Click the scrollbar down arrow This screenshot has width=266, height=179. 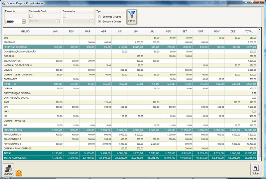(x=259, y=159)
